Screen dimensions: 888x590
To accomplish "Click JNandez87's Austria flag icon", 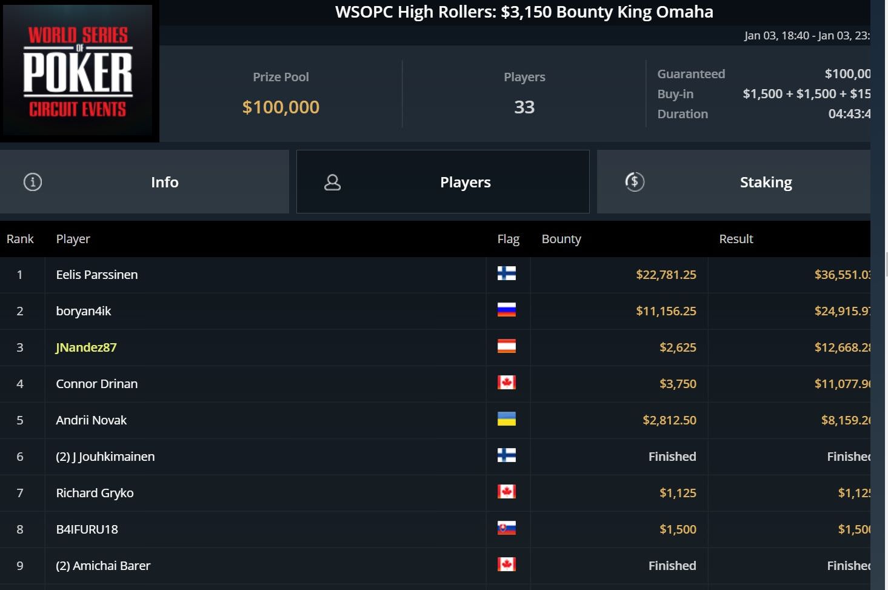I will (x=506, y=347).
